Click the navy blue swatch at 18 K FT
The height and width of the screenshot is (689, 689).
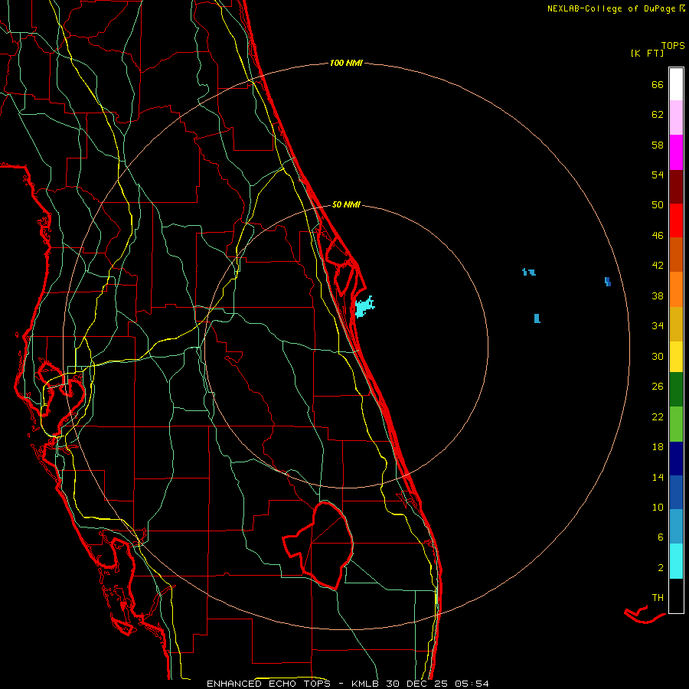pos(676,459)
